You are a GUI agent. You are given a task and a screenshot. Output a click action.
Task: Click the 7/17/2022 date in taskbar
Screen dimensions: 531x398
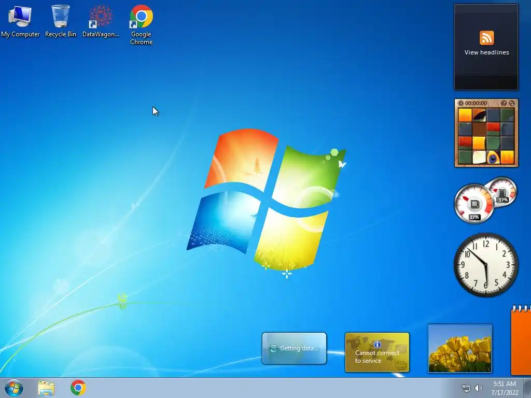[505, 393]
